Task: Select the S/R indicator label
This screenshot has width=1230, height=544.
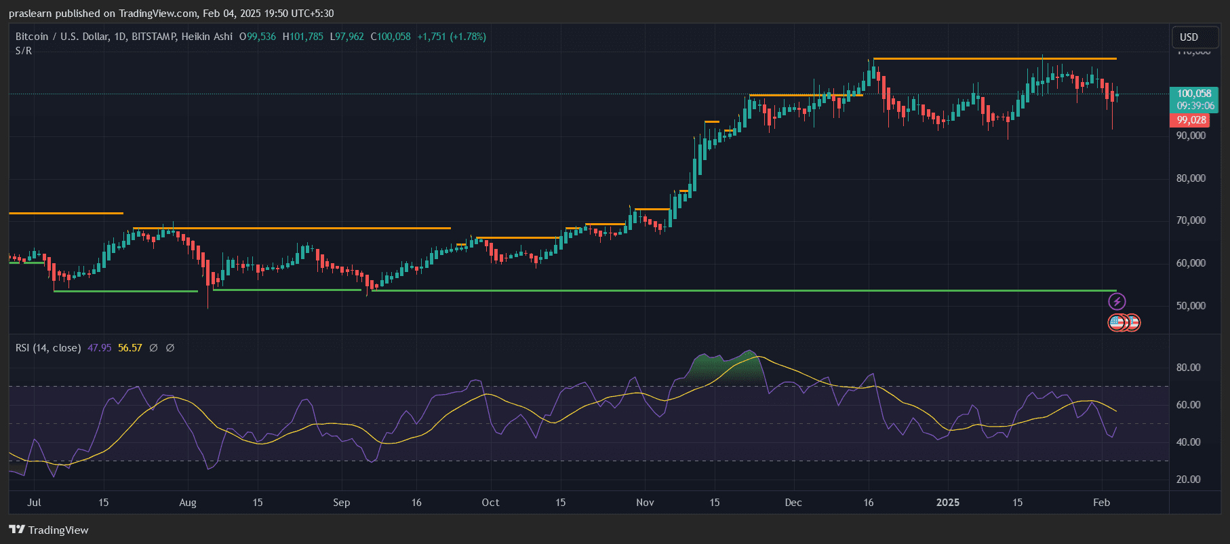Action: click(x=24, y=51)
